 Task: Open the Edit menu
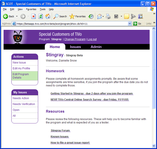pyautogui.click(x=12, y=9)
